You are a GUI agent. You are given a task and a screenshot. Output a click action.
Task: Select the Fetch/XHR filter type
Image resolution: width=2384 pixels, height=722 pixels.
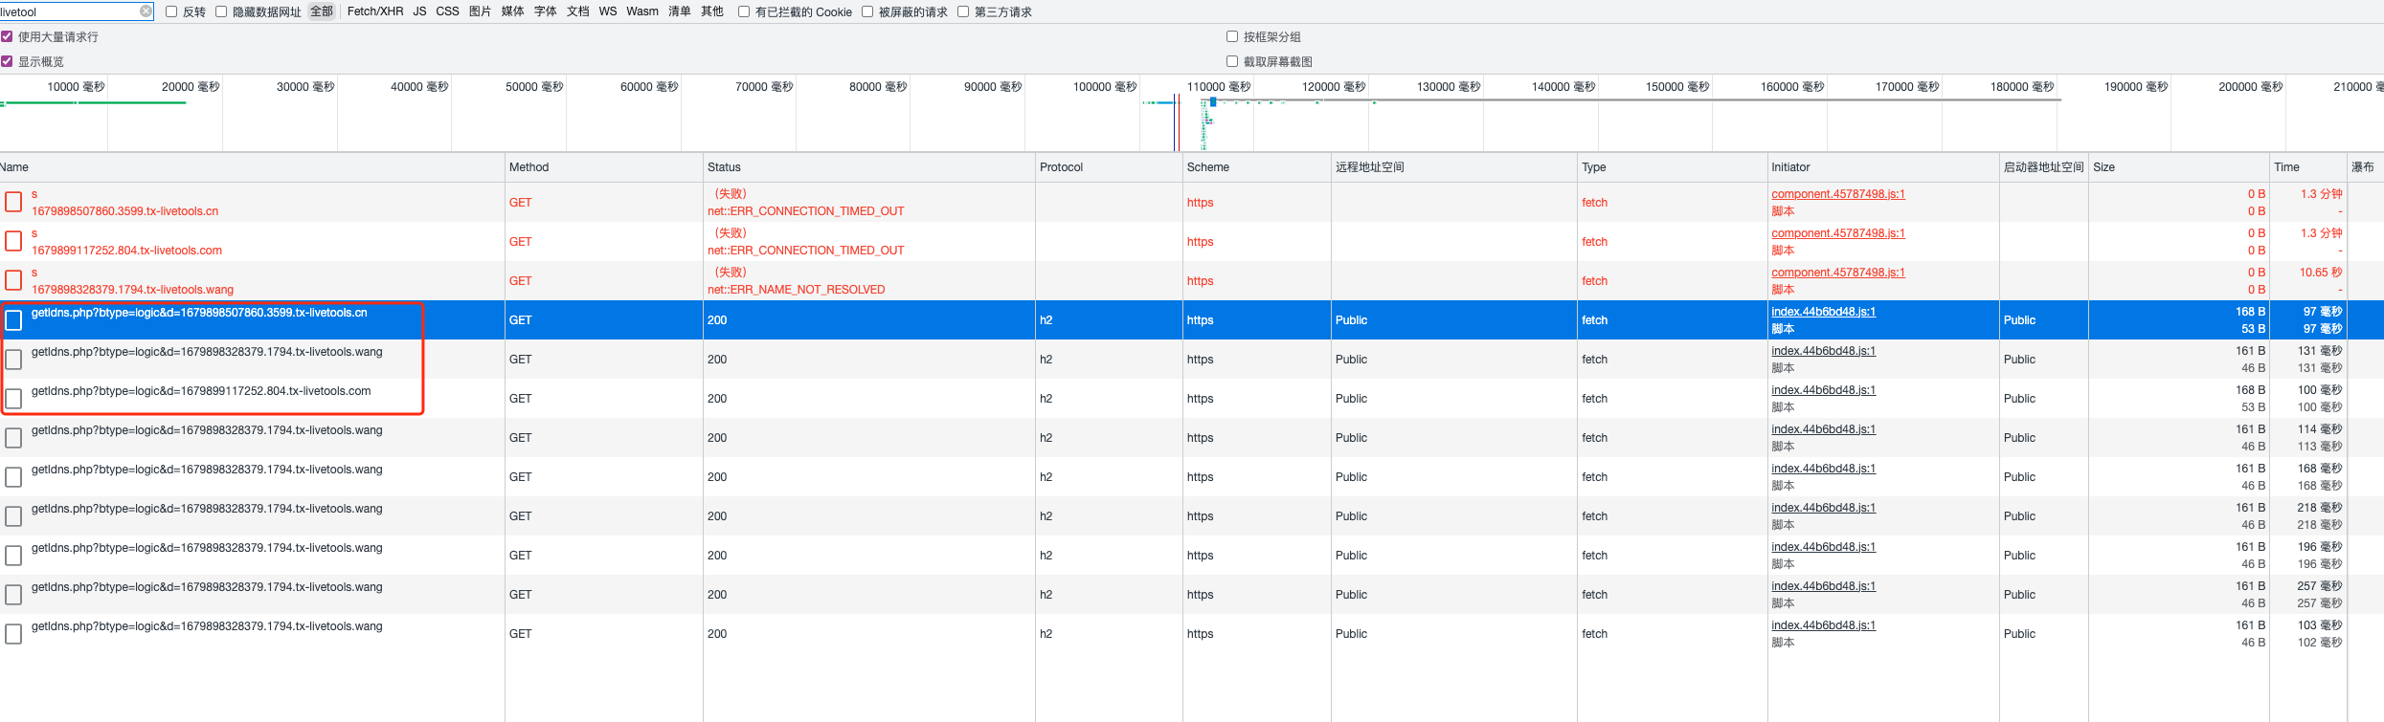coord(374,11)
